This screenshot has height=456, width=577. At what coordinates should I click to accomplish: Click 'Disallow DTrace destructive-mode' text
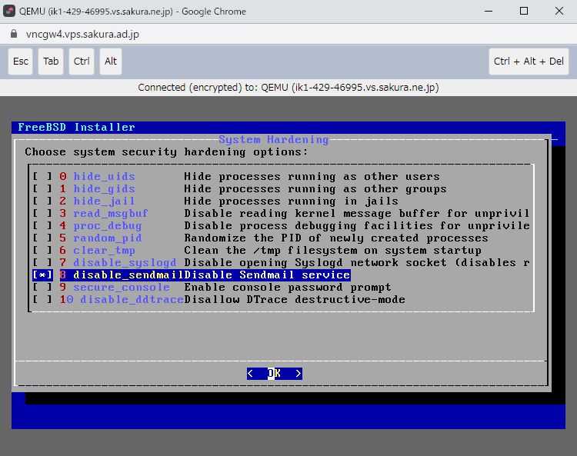pyautogui.click(x=295, y=300)
